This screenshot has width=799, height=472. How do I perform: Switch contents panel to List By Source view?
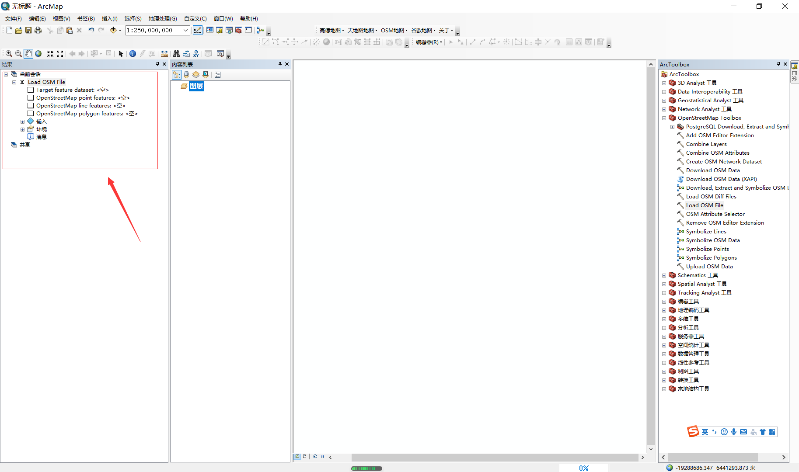186,74
